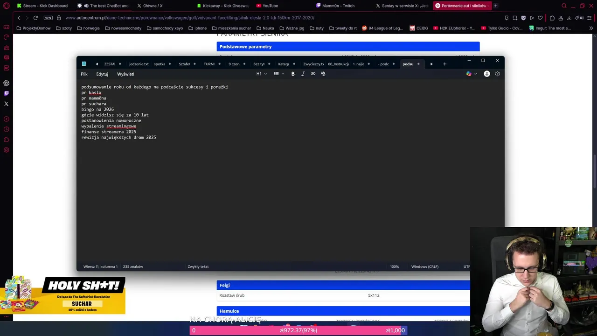Viewport: 597px width, 336px height.
Task: Insert a link via Notepad toolbar
Action: pyautogui.click(x=313, y=74)
